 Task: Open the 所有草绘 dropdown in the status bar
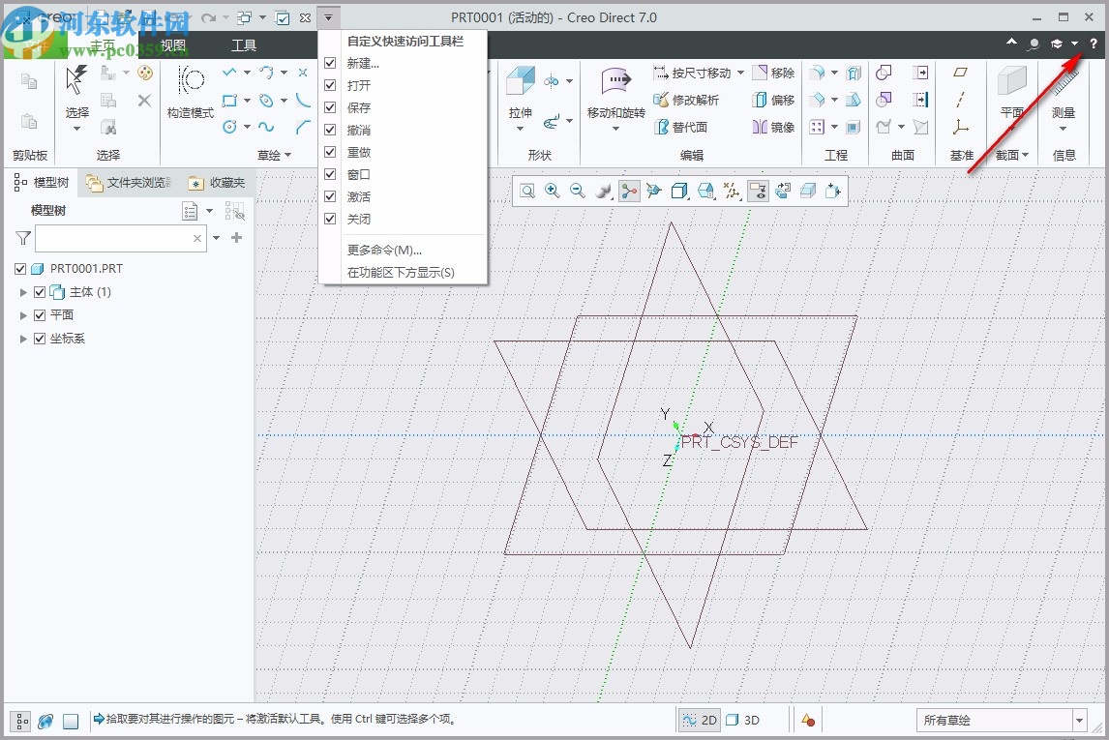coord(1077,720)
